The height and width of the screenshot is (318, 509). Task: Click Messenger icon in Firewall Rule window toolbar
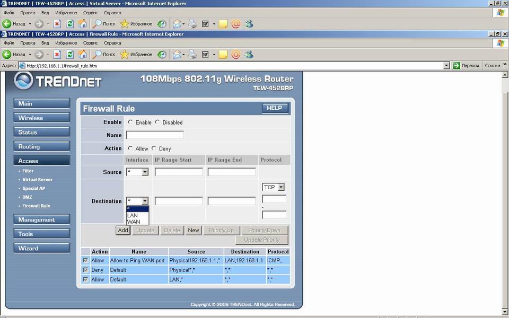[249, 55]
